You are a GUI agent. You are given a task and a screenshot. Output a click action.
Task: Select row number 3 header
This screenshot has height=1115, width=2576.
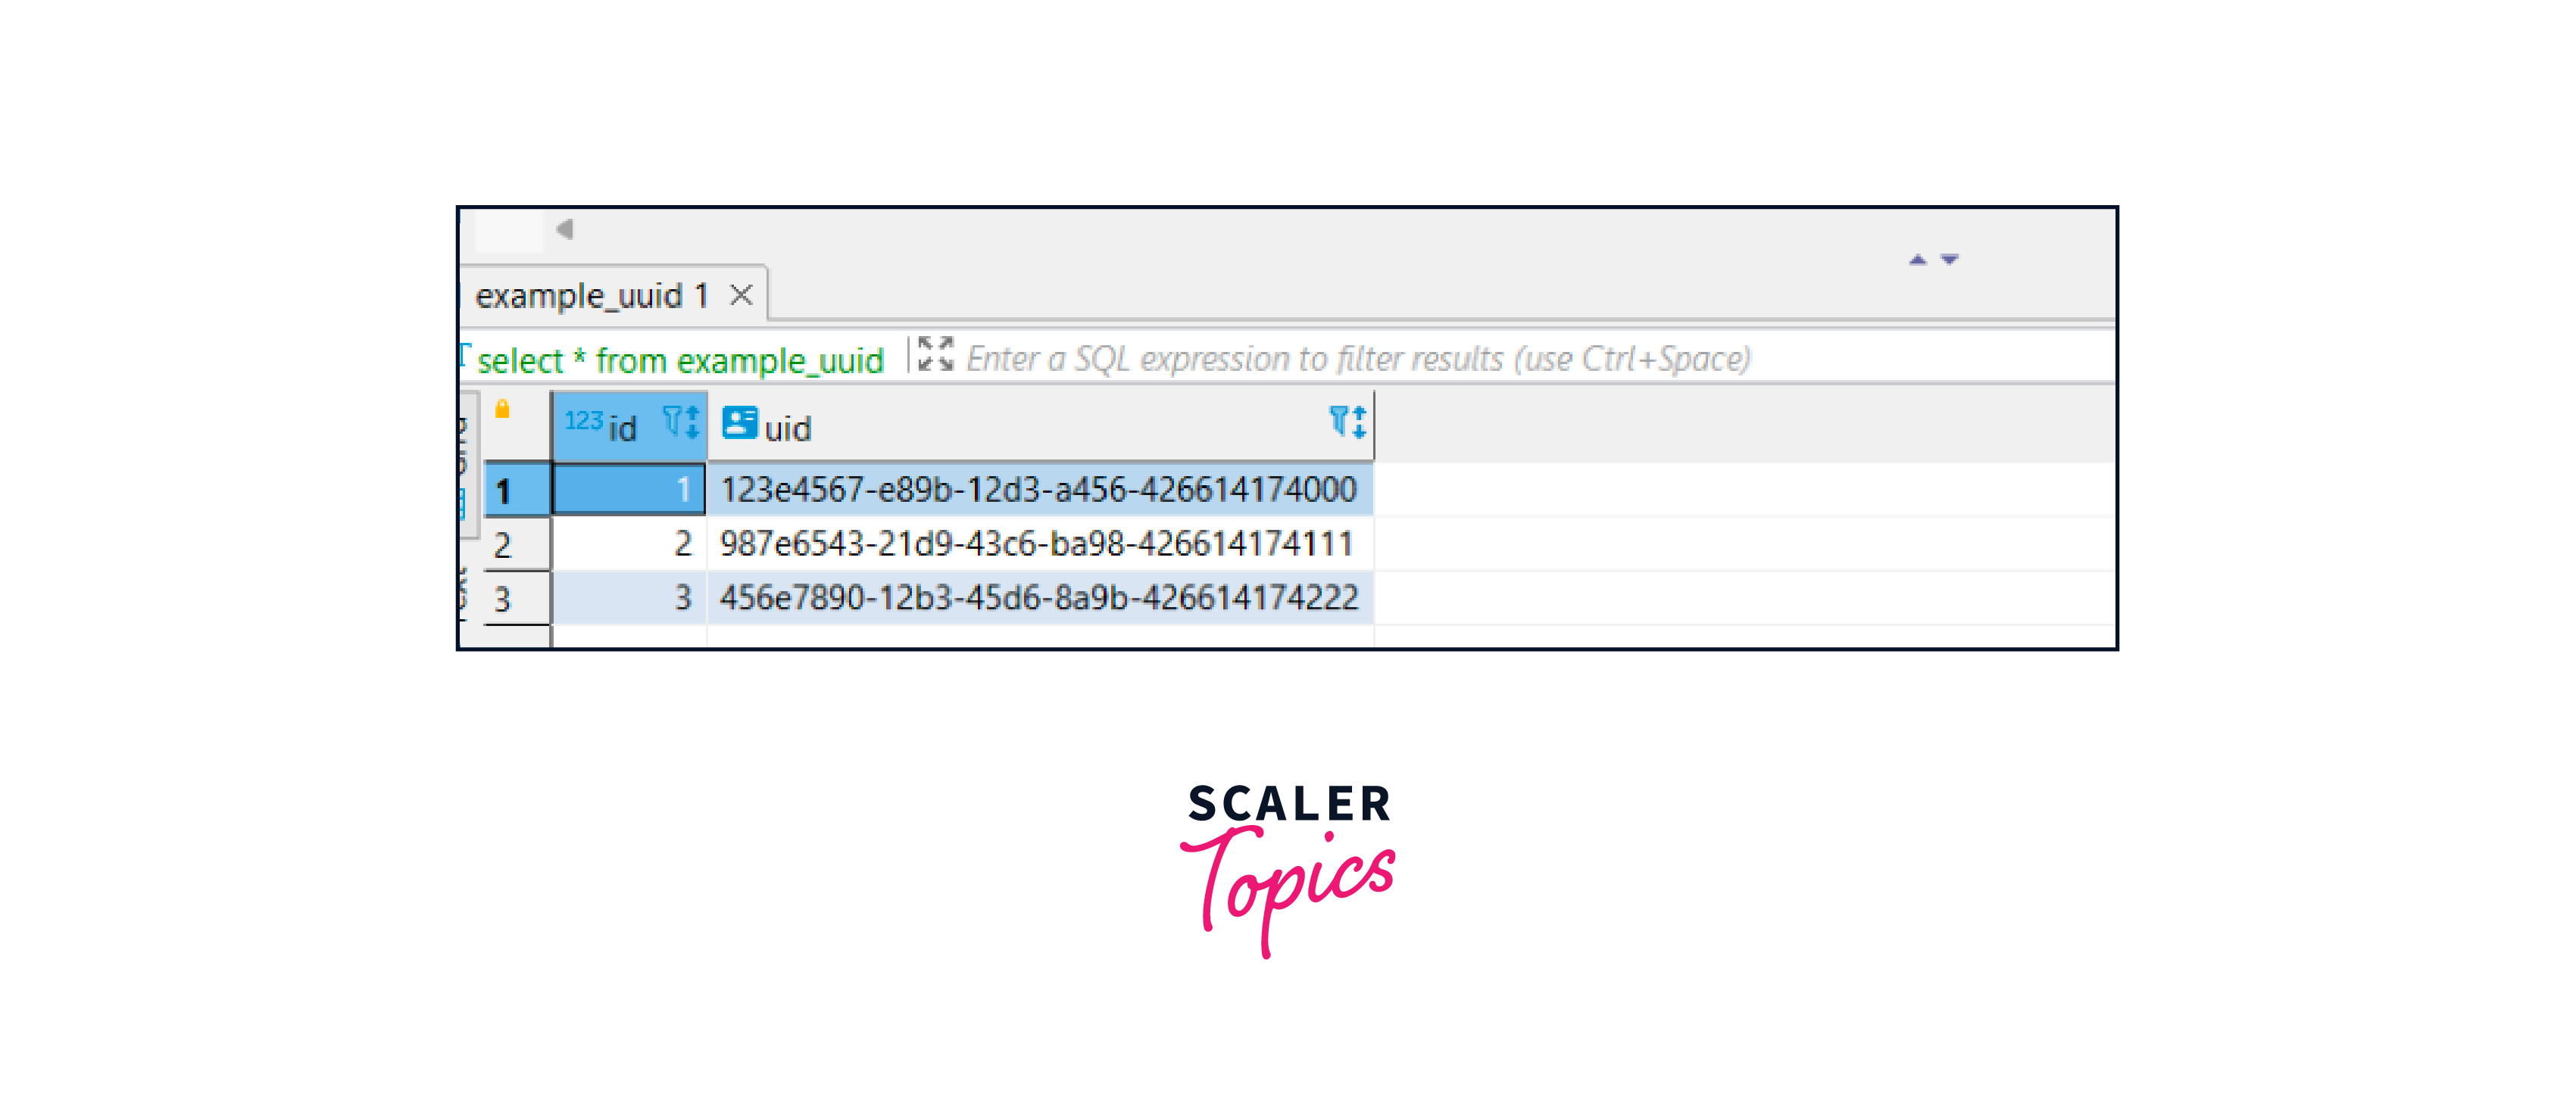[517, 599]
